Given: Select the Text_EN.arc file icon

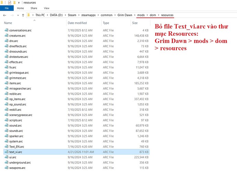Looking at the screenshot, I should 6,146.
